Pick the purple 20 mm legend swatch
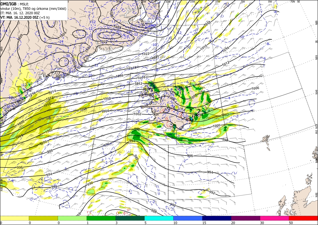The width and height of the screenshot is (318, 225). (x=245, y=218)
